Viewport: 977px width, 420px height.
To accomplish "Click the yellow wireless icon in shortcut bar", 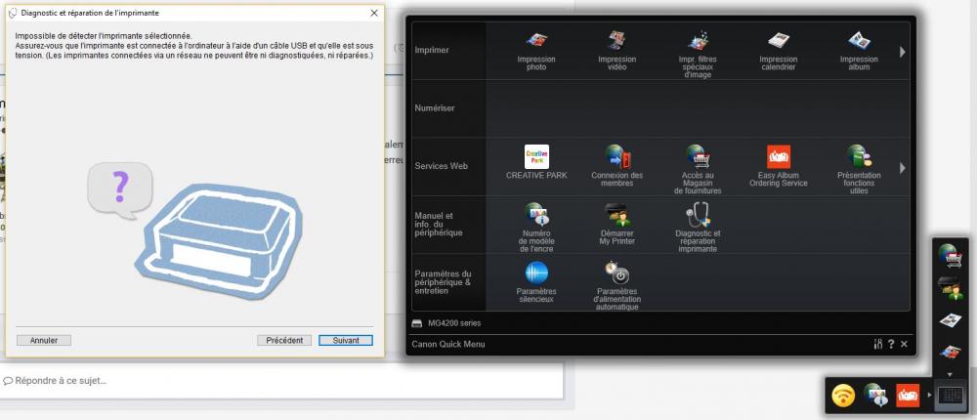I will [x=843, y=395].
